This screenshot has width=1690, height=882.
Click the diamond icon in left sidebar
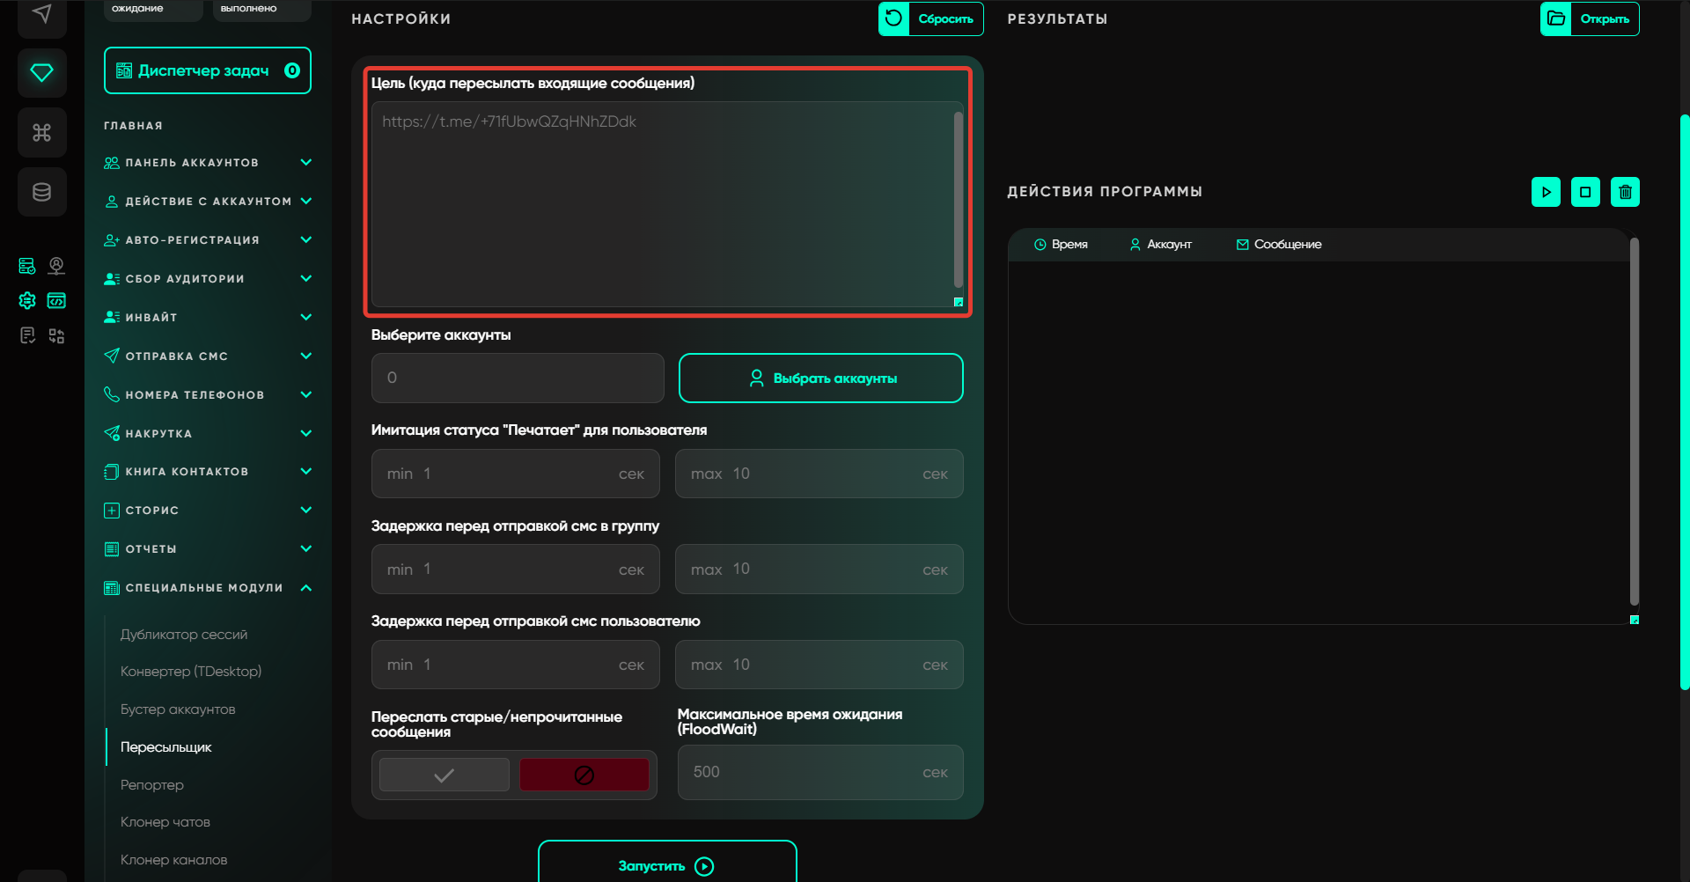pyautogui.click(x=41, y=73)
